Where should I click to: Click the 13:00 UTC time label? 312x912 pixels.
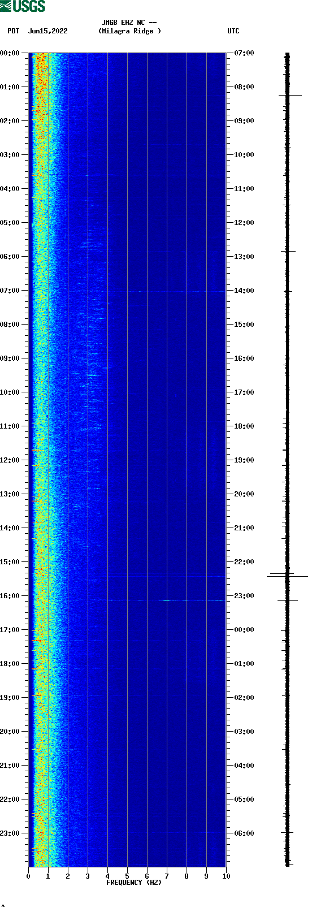coord(244,257)
